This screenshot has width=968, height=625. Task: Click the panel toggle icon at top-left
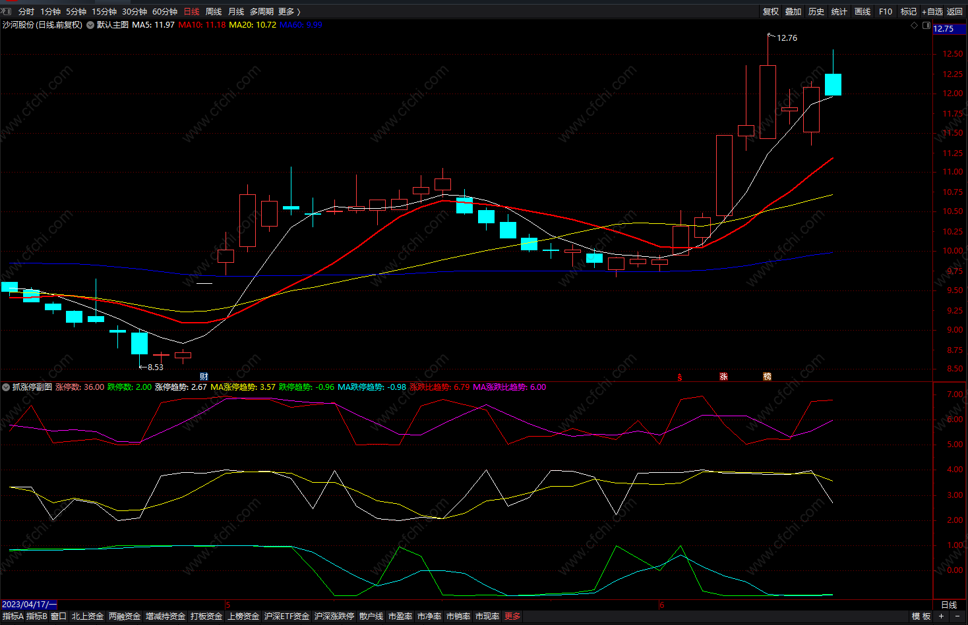tap(6, 11)
